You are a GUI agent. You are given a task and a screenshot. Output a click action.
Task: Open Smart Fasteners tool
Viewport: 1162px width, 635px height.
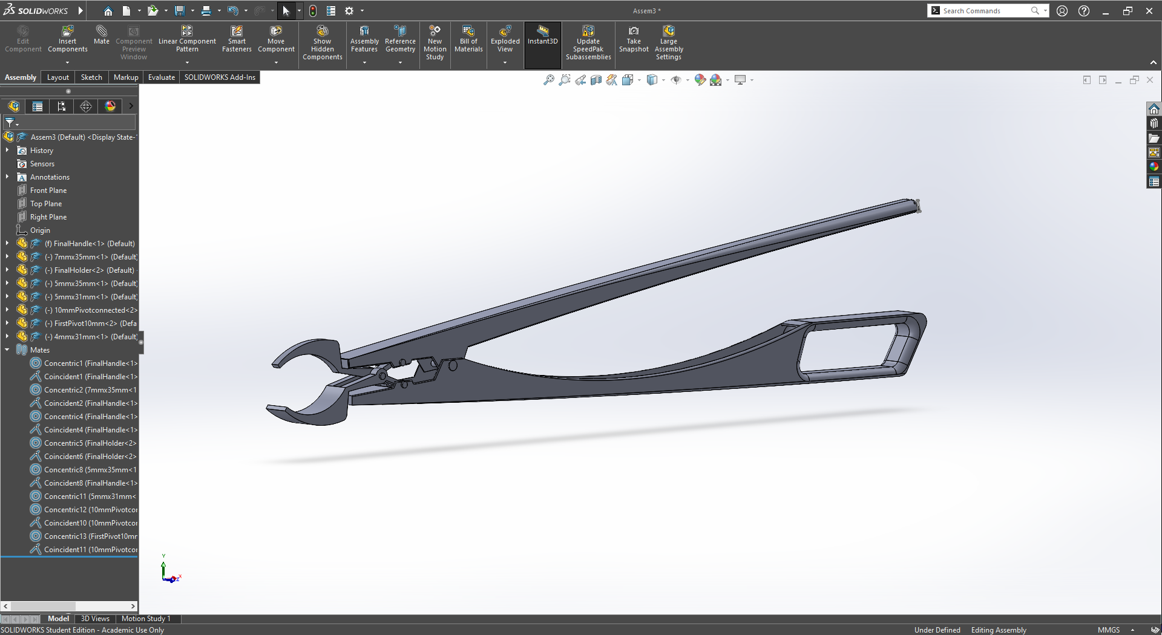coord(237,39)
